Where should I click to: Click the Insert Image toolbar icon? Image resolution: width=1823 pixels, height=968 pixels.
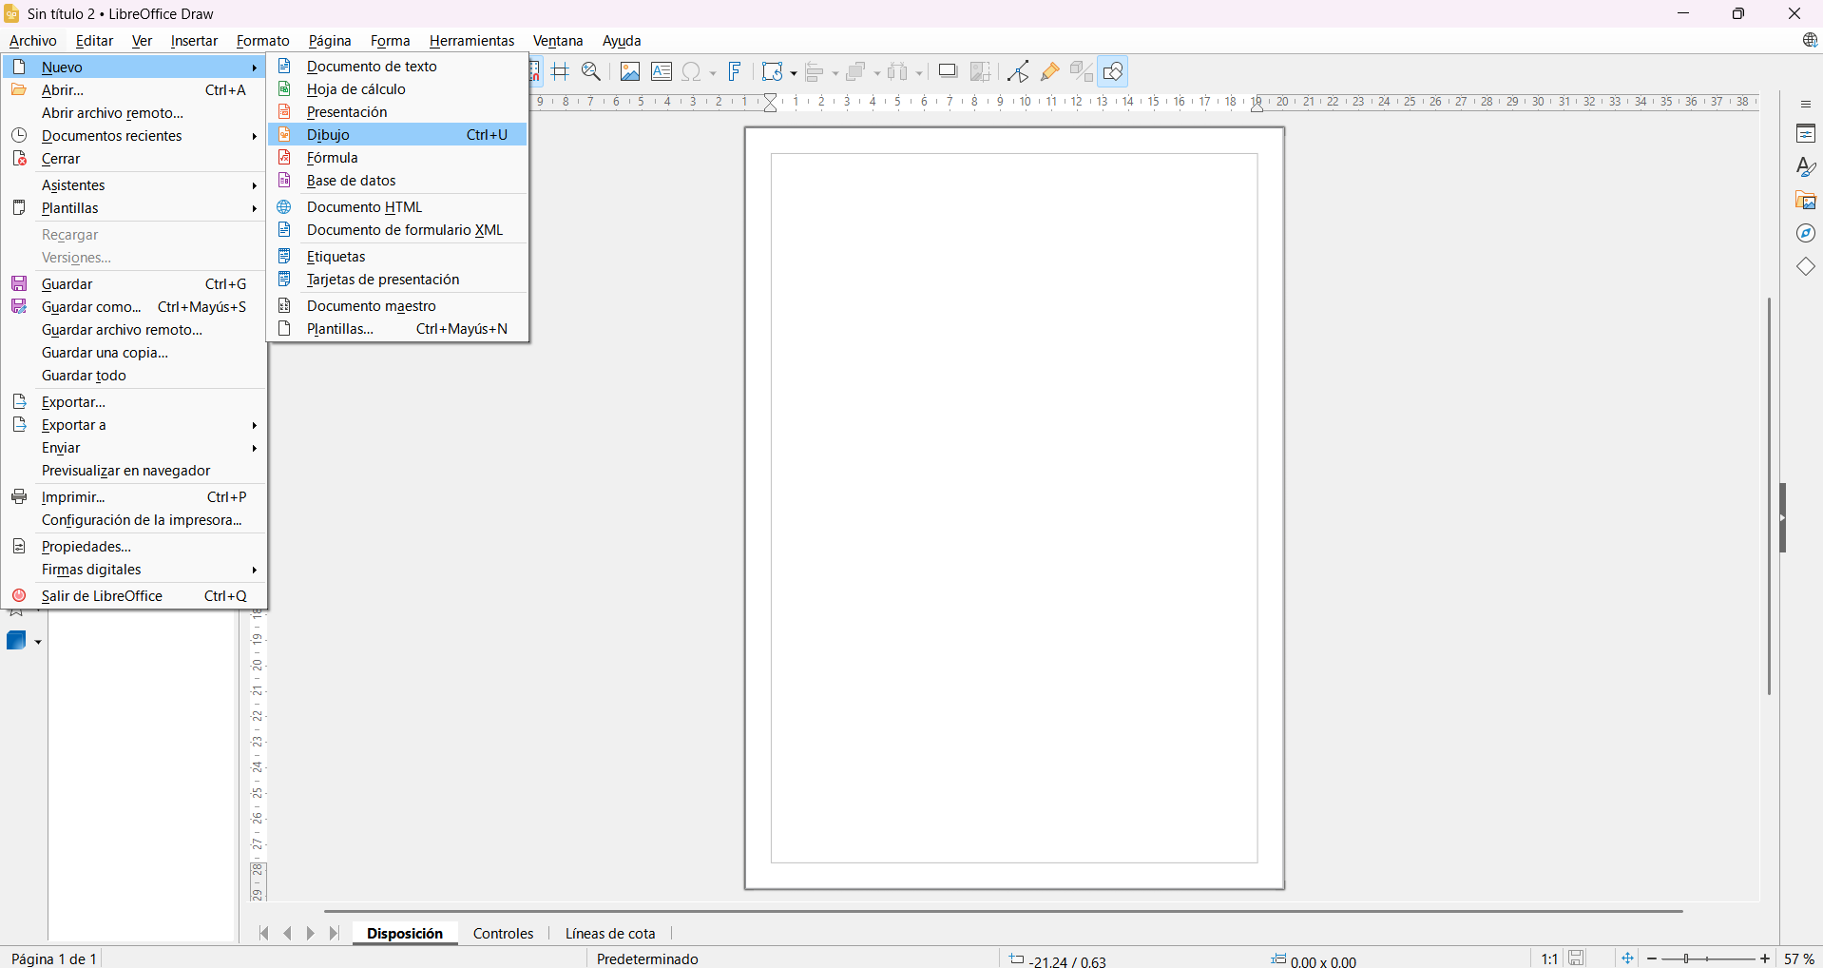[x=629, y=72]
